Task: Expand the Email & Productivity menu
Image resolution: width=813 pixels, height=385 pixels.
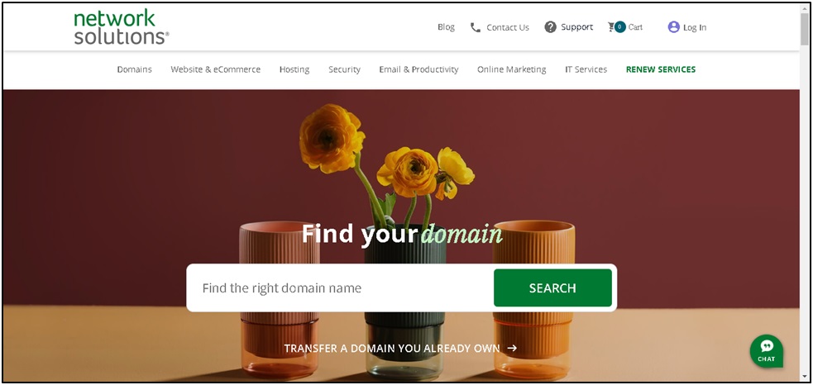Action: coord(419,69)
